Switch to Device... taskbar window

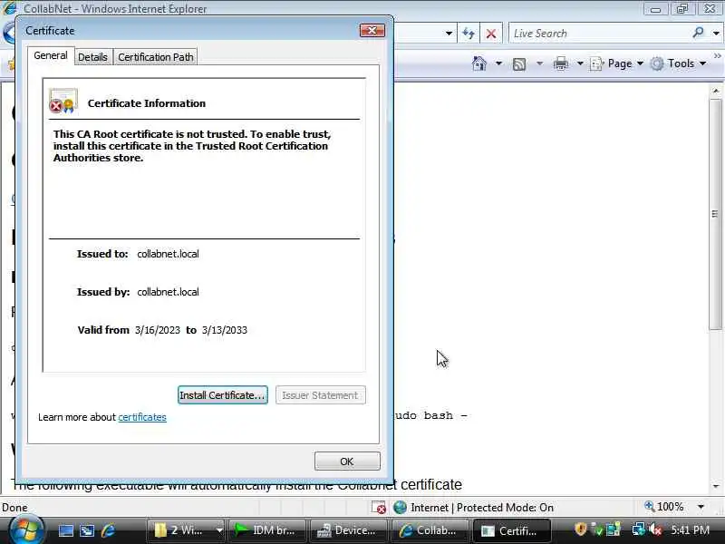click(349, 530)
